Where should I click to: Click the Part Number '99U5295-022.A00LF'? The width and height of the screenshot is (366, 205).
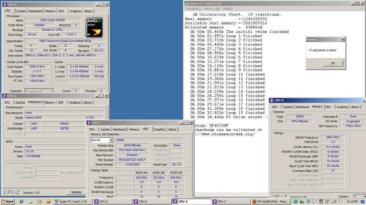132,160
